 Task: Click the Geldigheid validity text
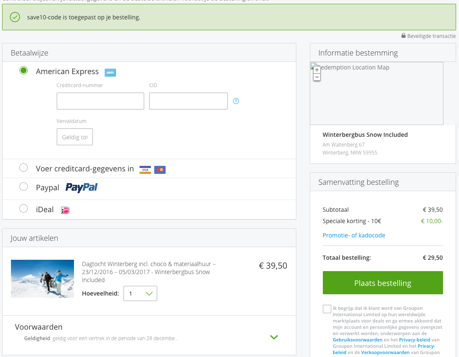click(101, 338)
